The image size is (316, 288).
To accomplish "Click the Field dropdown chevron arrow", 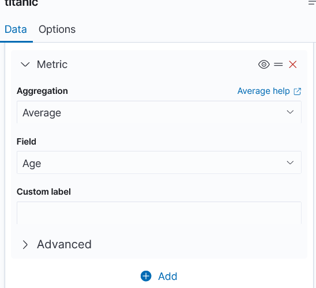I will pyautogui.click(x=290, y=162).
